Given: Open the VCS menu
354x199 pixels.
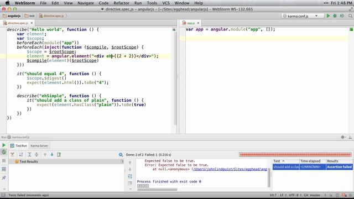Looking at the screenshot, I should click(166, 3).
